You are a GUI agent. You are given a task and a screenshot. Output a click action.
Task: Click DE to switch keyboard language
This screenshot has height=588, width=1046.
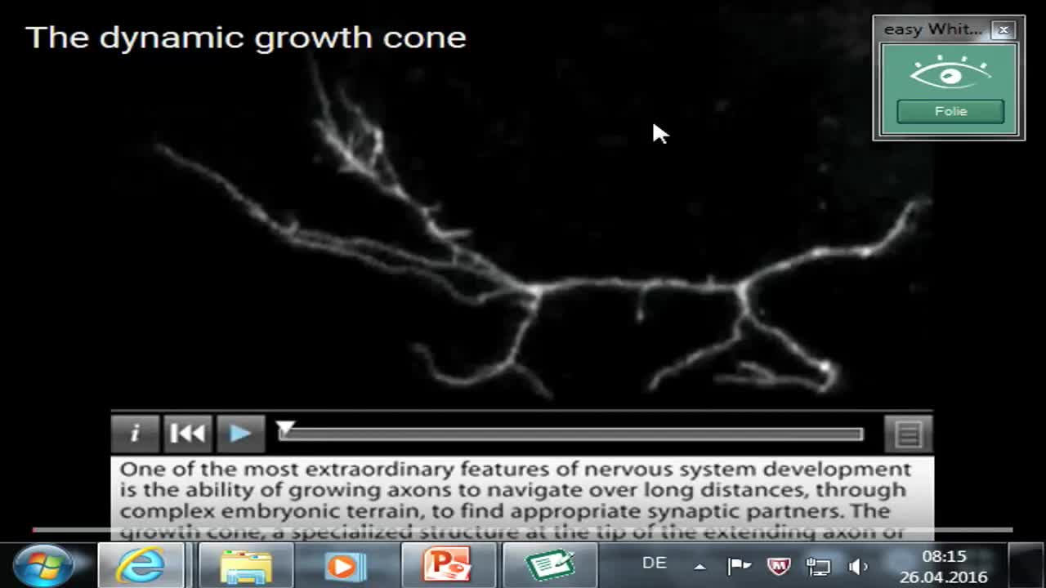(x=654, y=564)
